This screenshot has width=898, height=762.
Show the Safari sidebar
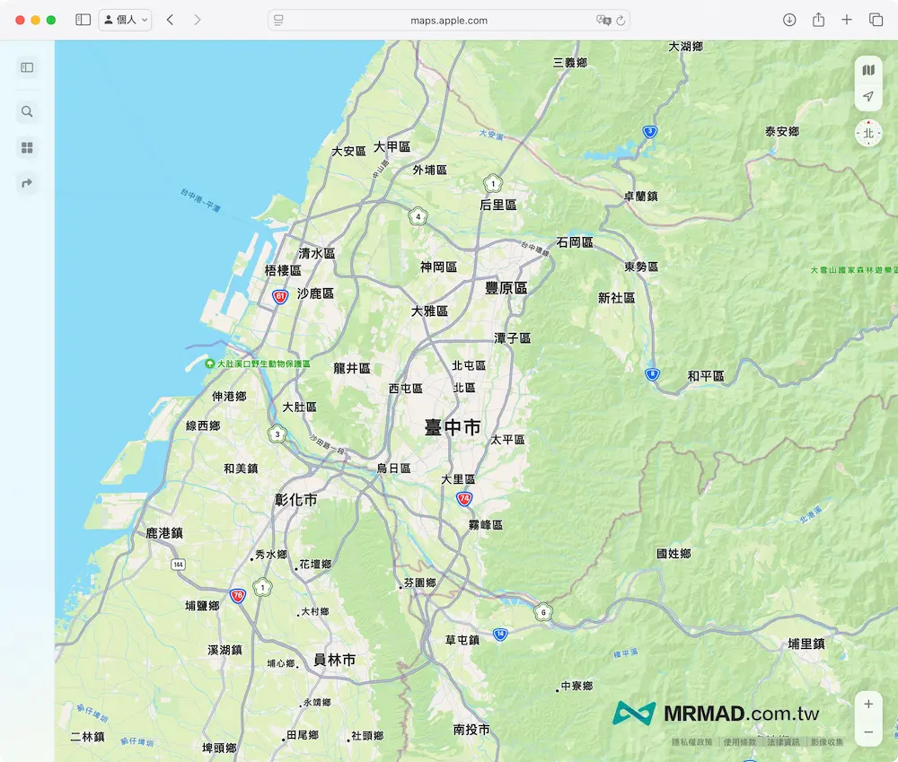tap(83, 20)
